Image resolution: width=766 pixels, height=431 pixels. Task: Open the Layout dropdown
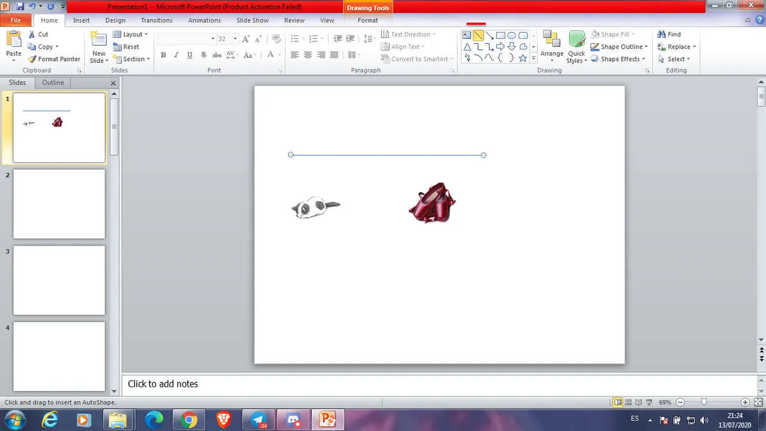(x=130, y=34)
